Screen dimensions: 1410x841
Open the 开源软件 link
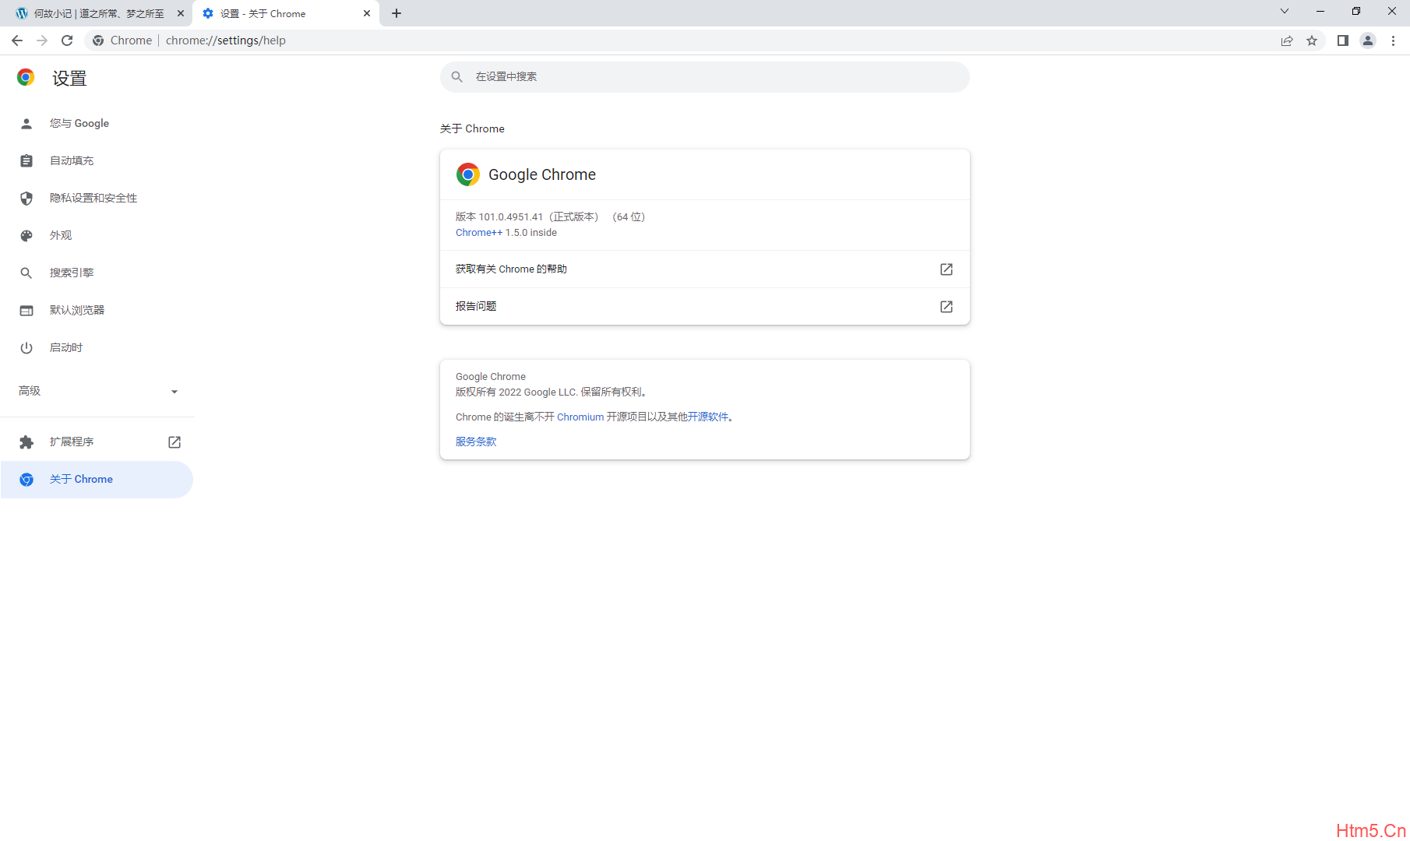pos(708,417)
